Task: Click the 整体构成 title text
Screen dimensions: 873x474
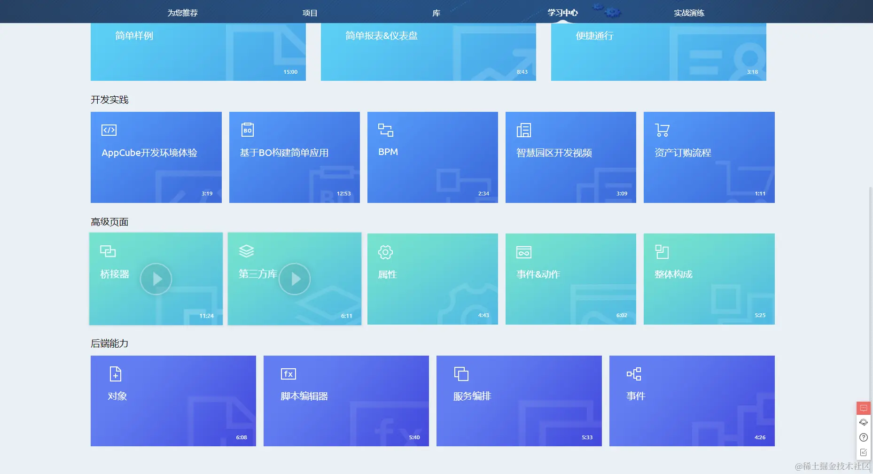Action: 673,274
